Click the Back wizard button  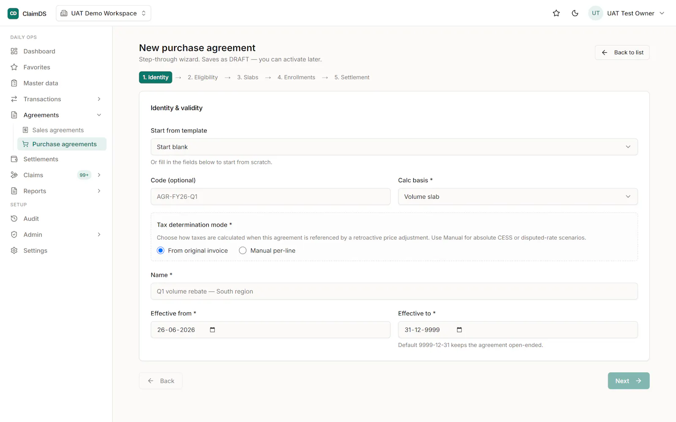[161, 381]
